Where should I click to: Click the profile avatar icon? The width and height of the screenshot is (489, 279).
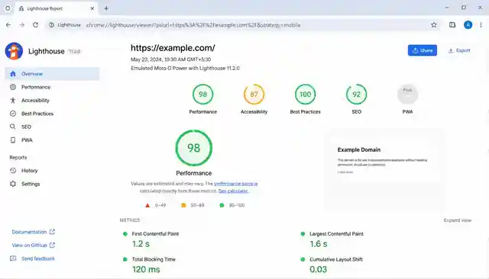tap(468, 25)
